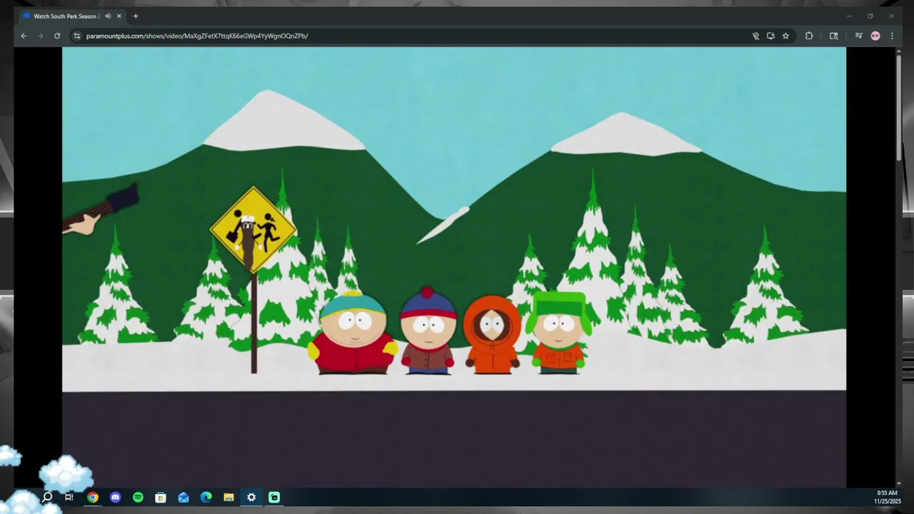The image size is (914, 514).
Task: Click the browser forward arrow
Action: [40, 36]
